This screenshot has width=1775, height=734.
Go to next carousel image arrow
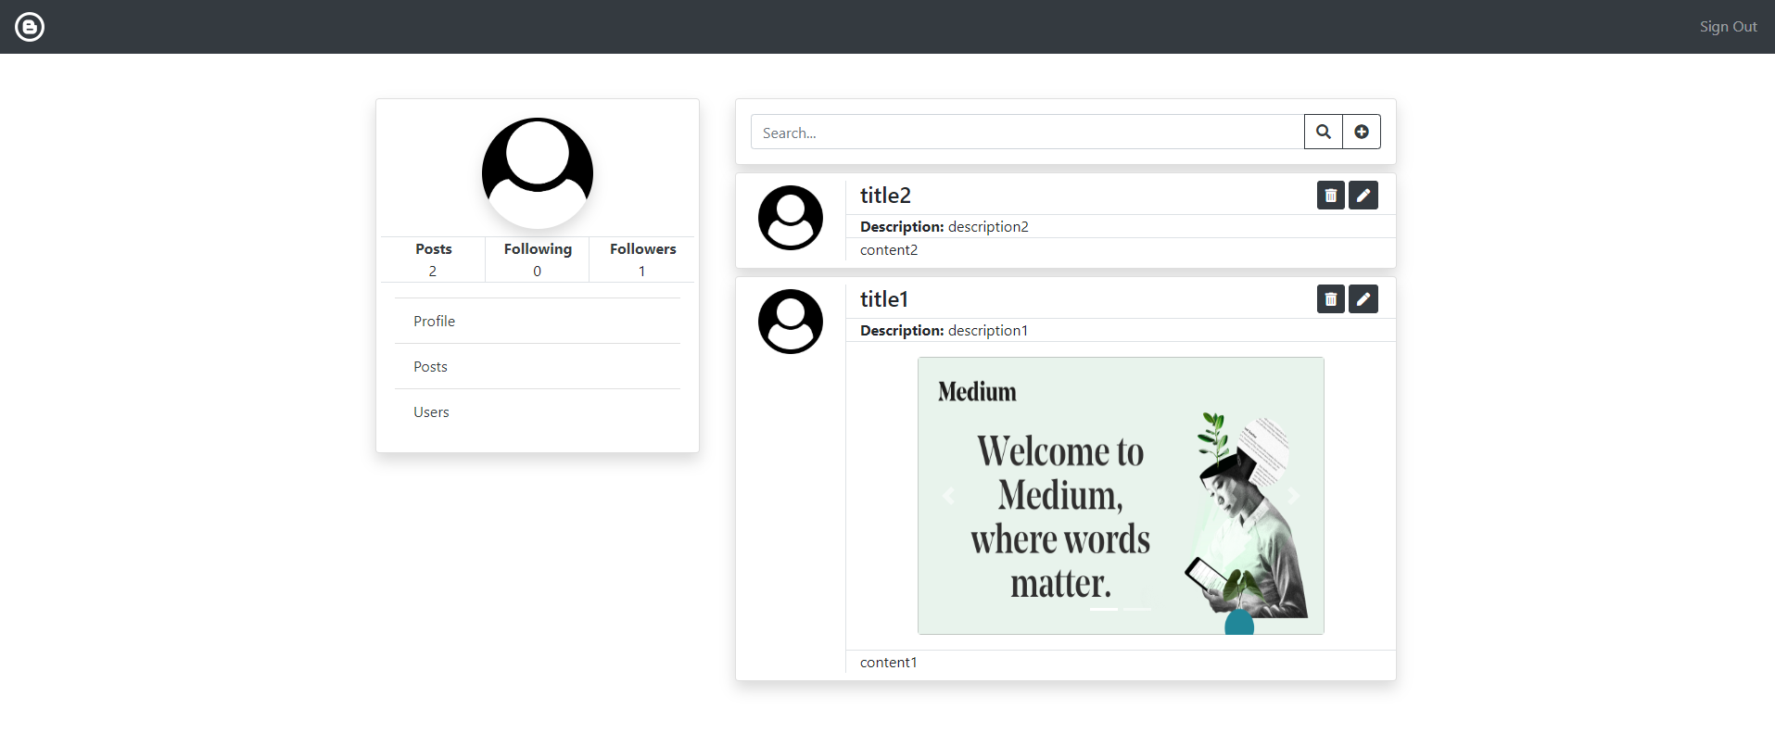(x=1293, y=496)
